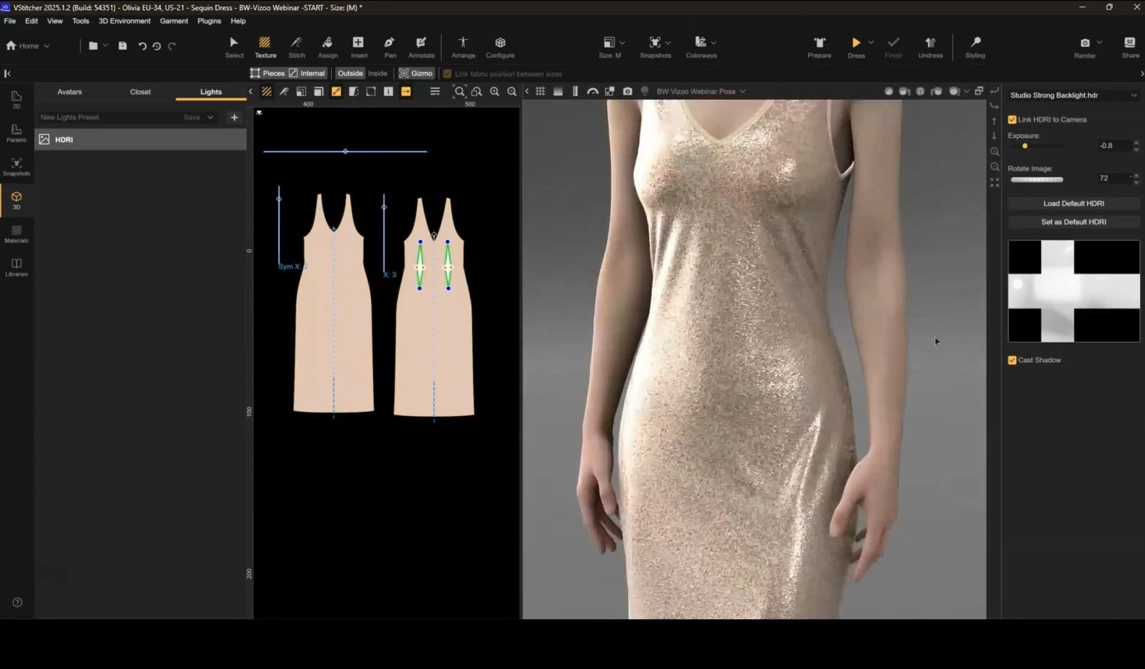
Task: Toggle the Gizmo button
Action: [416, 73]
